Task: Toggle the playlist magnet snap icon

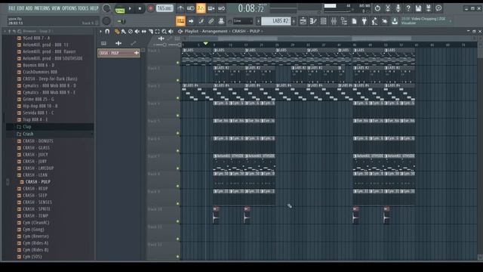Action: coord(107,31)
